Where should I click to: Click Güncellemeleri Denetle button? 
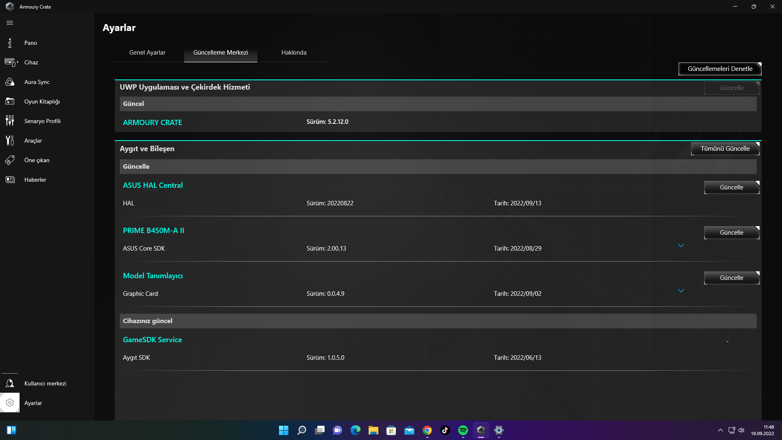pyautogui.click(x=720, y=69)
